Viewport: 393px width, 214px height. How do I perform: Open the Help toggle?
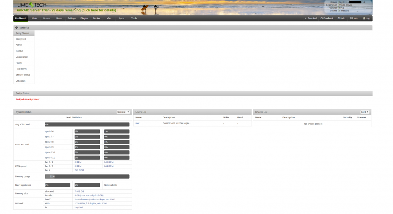click(342, 18)
